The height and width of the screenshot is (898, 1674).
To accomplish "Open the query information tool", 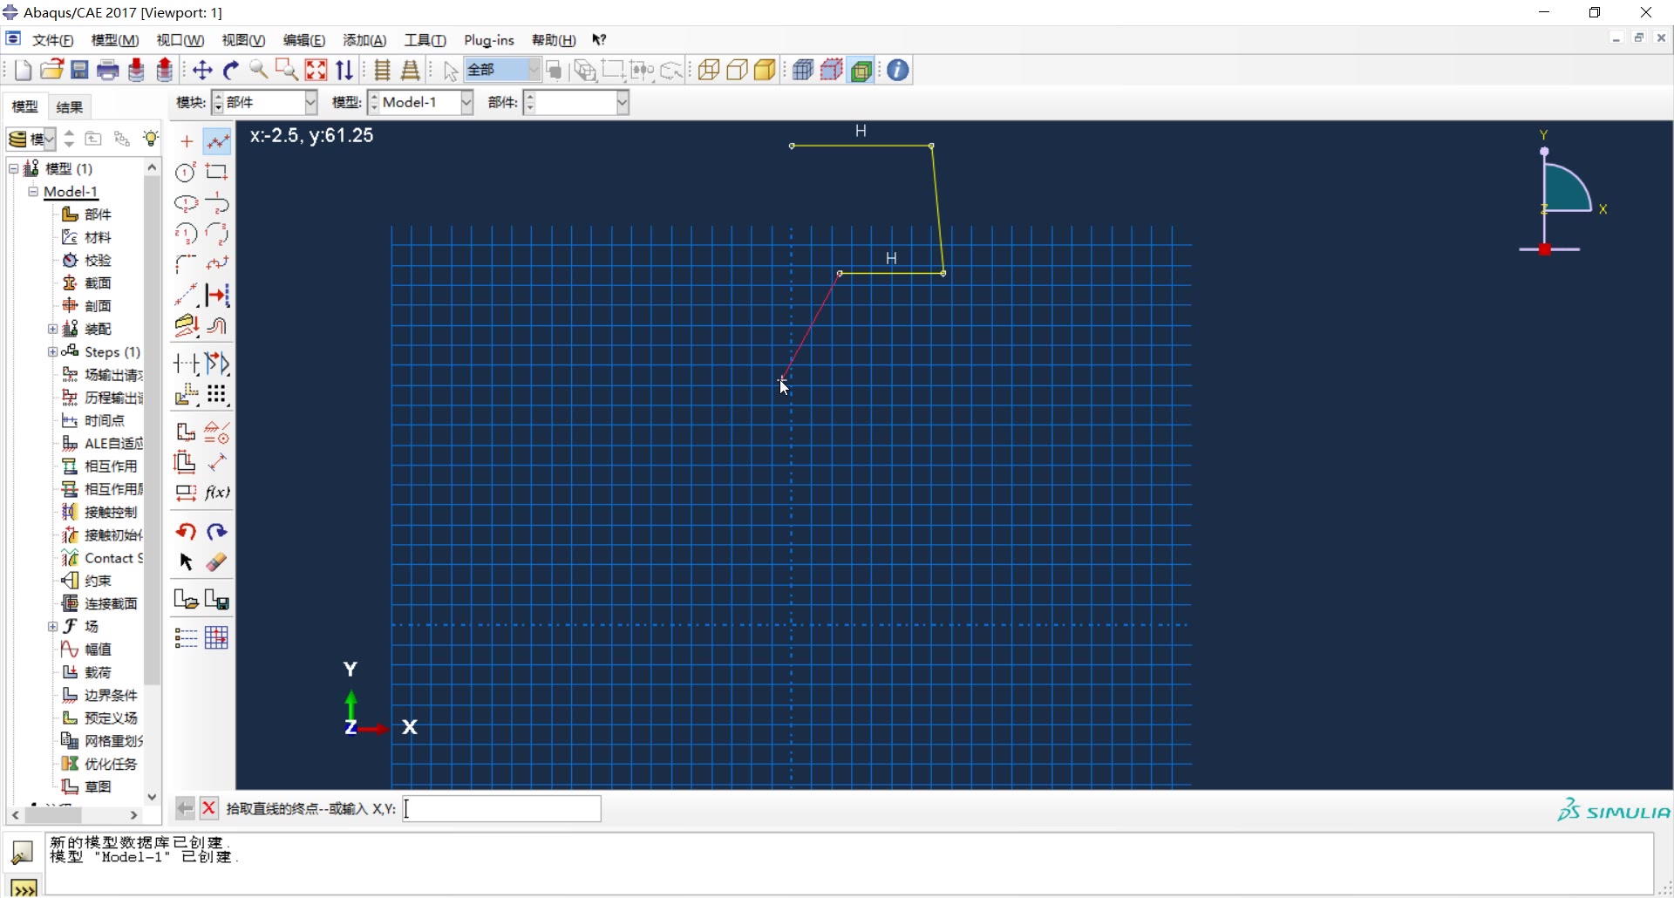I will coord(898,71).
